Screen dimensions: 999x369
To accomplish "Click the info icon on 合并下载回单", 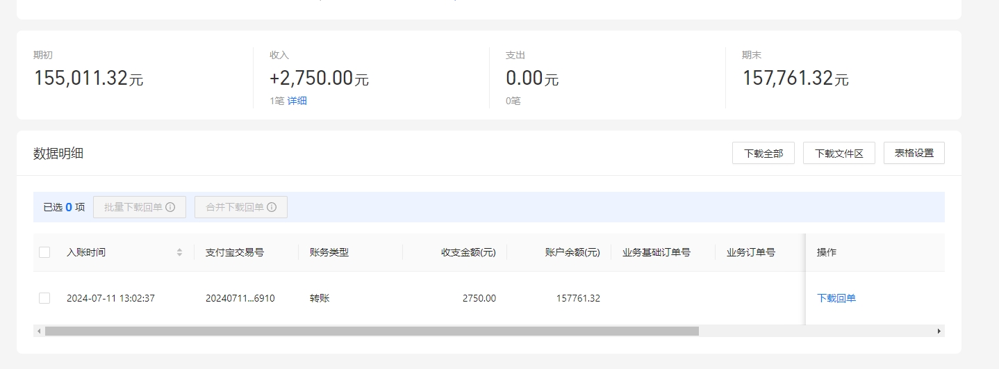I will (x=272, y=207).
